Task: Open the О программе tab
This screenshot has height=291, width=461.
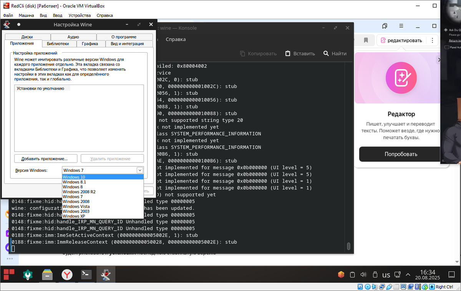Action: click(124, 37)
